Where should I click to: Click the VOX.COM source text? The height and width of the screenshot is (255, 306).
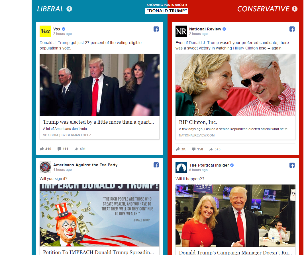click(50, 135)
